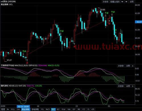Screen dimensions: 142x111
Task: Hide the main indicator (隐藏主指标)
Action: pos(115,2)
